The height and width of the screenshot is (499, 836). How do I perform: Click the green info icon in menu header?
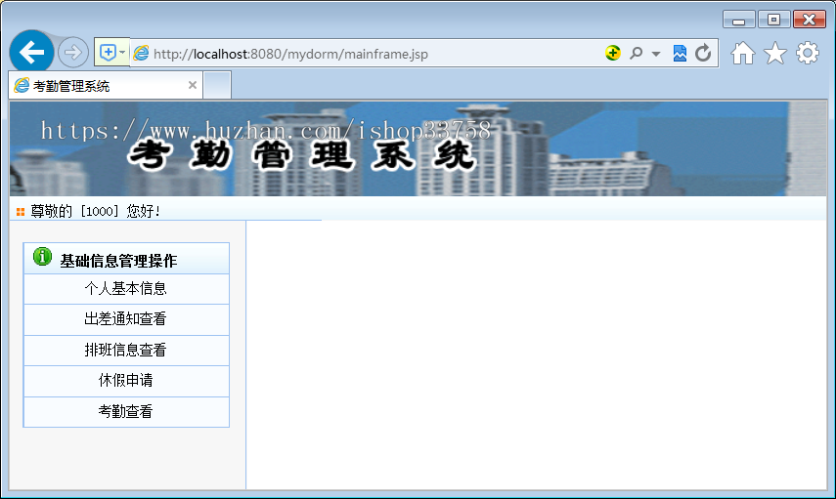[x=42, y=257]
